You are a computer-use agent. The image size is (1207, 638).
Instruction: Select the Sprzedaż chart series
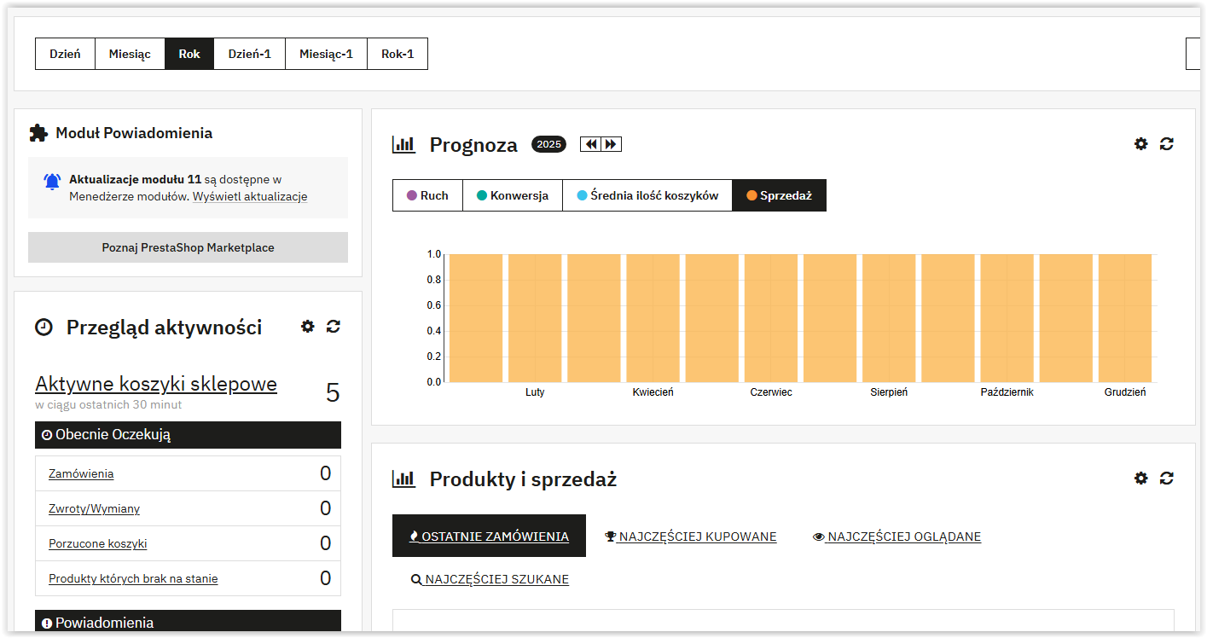[x=779, y=195]
